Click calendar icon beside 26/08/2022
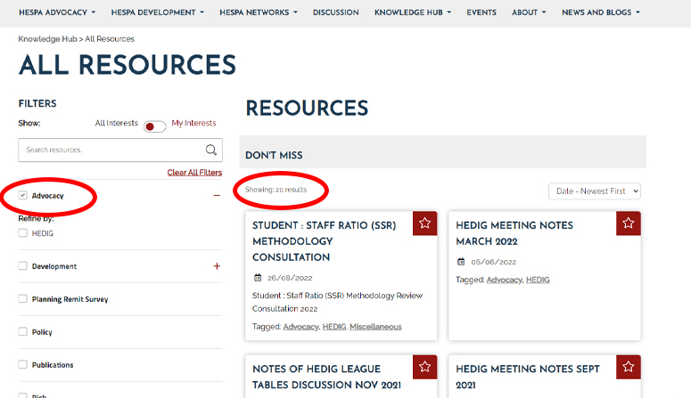Image resolution: width=691 pixels, height=398 pixels. (x=258, y=278)
